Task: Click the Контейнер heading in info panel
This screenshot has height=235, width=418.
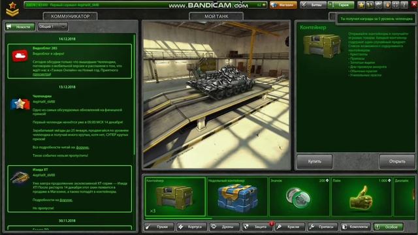Action: (x=313, y=27)
